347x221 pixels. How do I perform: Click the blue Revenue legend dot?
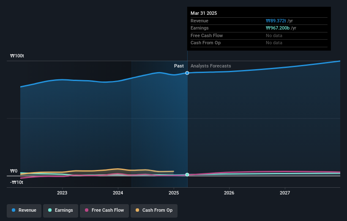pyautogui.click(x=14, y=210)
